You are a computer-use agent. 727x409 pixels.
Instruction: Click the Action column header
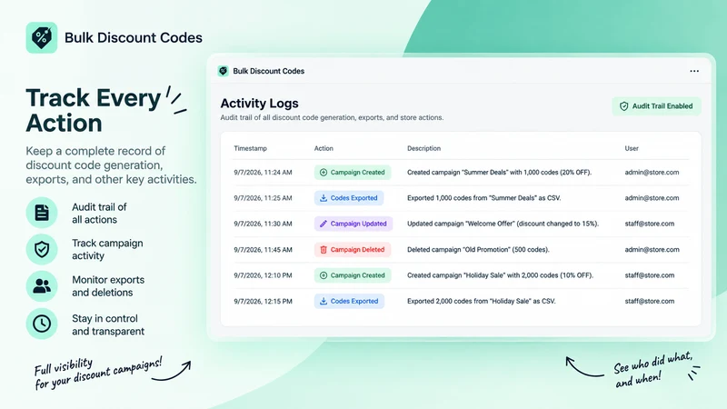pos(324,148)
